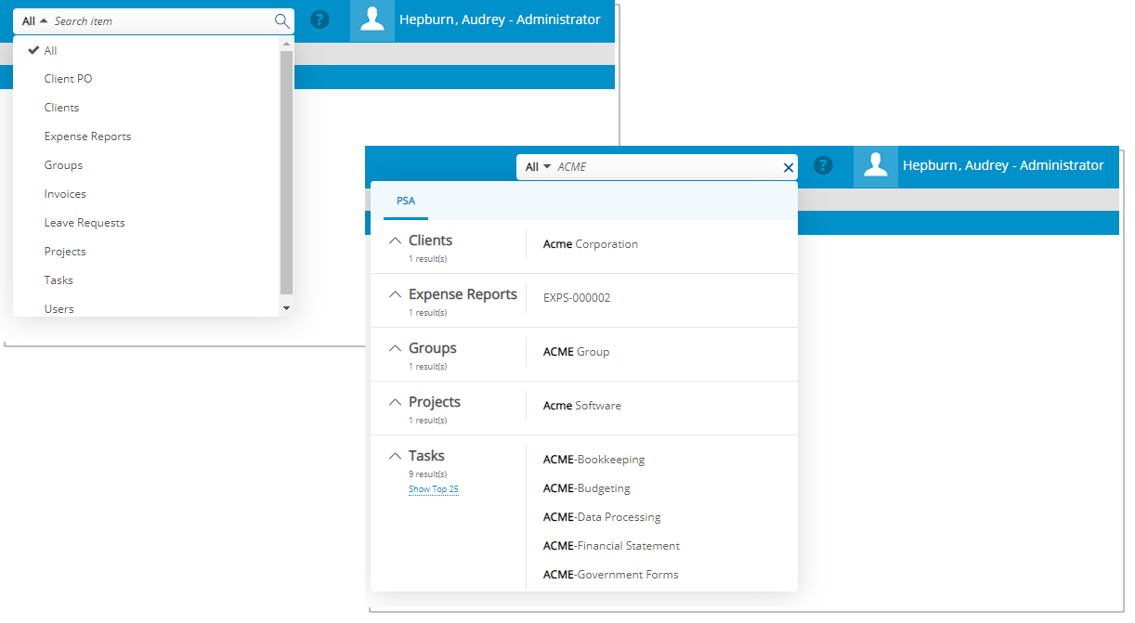The image size is (1135, 623).
Task: Collapse the Expense Reports results section
Action: click(395, 294)
